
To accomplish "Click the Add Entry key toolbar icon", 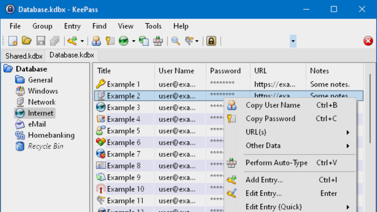I will 72,41.
